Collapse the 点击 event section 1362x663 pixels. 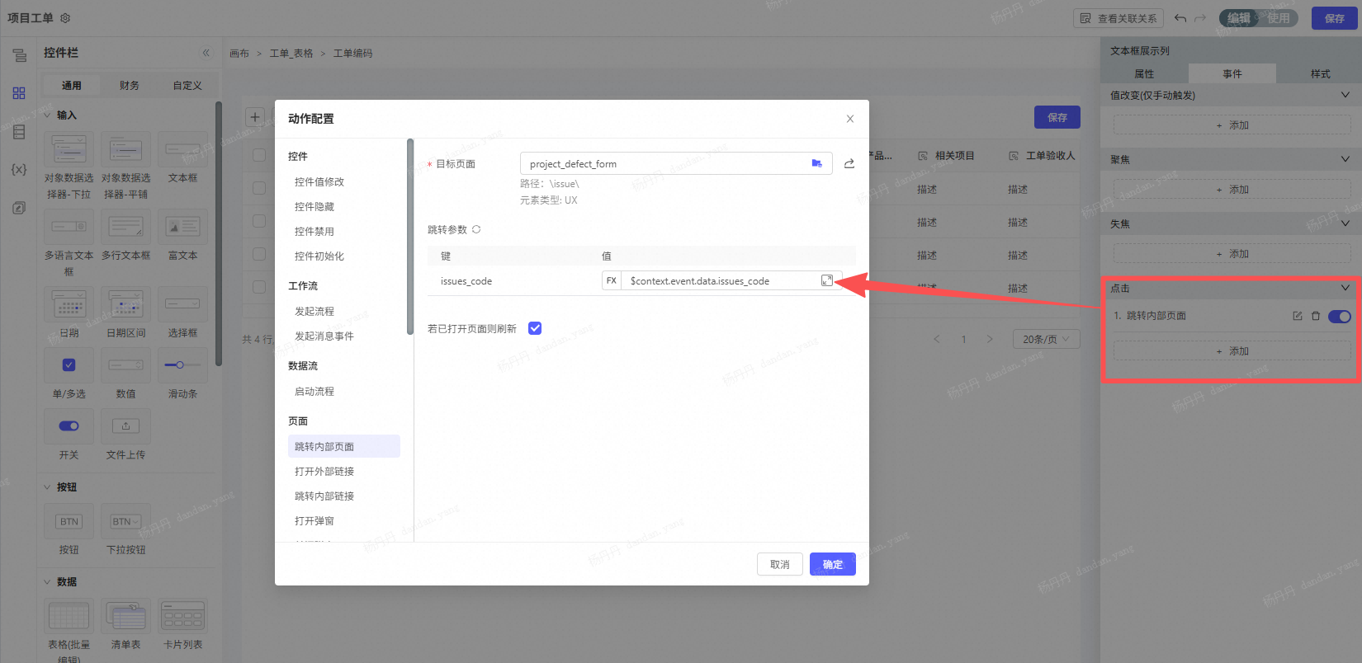(1345, 288)
